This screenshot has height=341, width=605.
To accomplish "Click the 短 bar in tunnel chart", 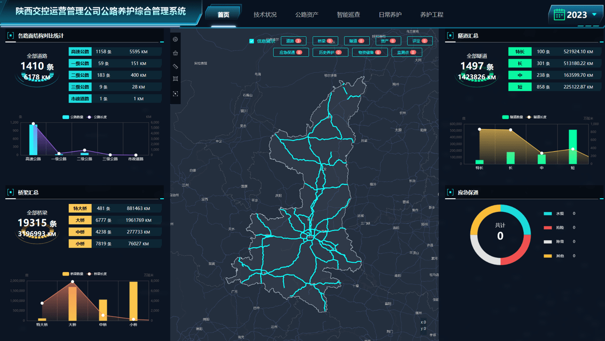I will click(573, 147).
